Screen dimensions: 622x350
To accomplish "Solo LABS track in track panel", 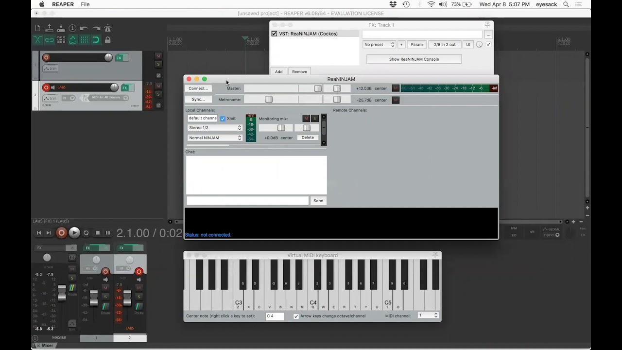I will pyautogui.click(x=158, y=94).
